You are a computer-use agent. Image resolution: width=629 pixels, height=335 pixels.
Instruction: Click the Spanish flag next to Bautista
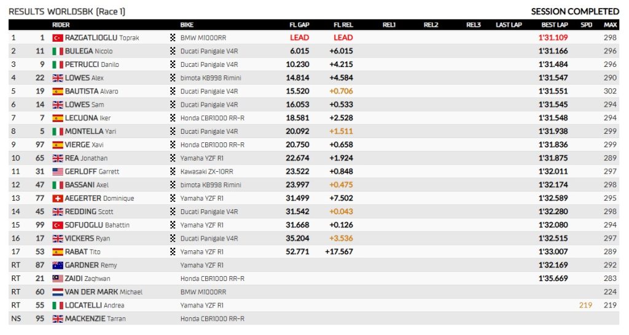click(58, 91)
